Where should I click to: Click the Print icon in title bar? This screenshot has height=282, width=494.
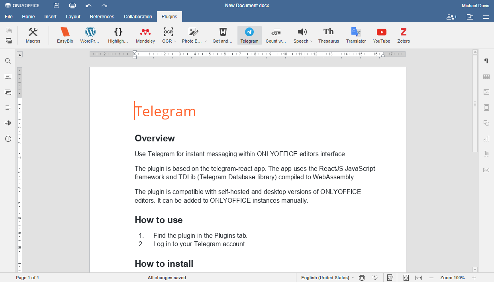coord(73,6)
